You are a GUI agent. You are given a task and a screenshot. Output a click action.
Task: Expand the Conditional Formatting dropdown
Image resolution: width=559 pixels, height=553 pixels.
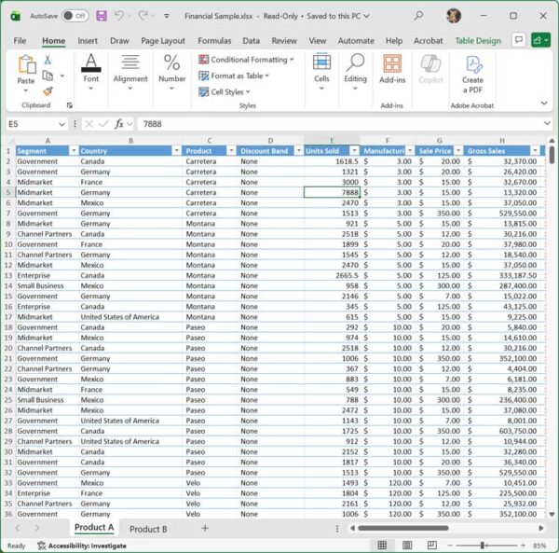(292, 60)
